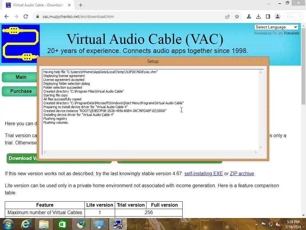306x230 pixels.
Task: Show hidden system tray icons
Action: tap(256, 224)
